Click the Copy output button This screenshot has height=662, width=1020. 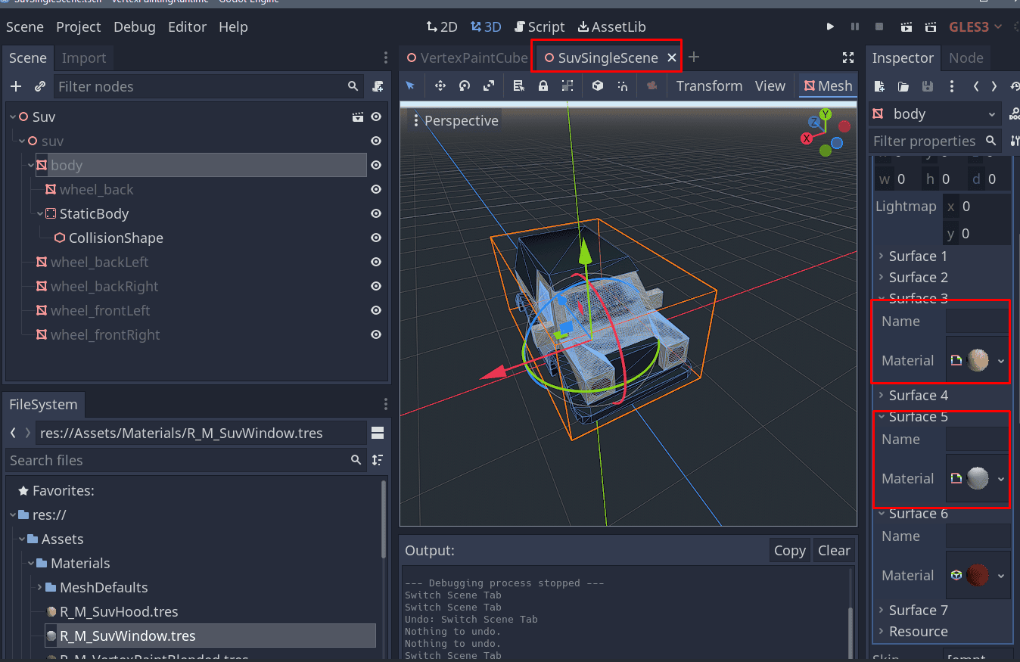[789, 551]
